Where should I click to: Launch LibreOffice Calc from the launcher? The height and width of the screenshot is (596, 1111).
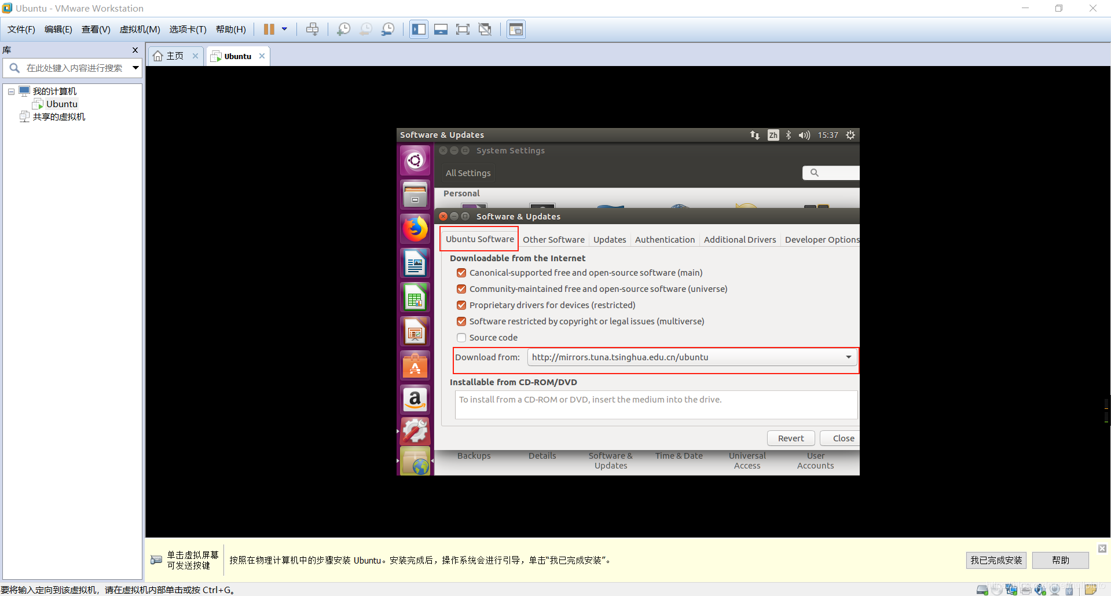pos(415,297)
